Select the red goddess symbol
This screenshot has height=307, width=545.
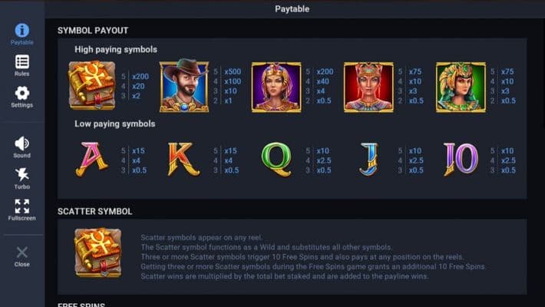click(368, 87)
